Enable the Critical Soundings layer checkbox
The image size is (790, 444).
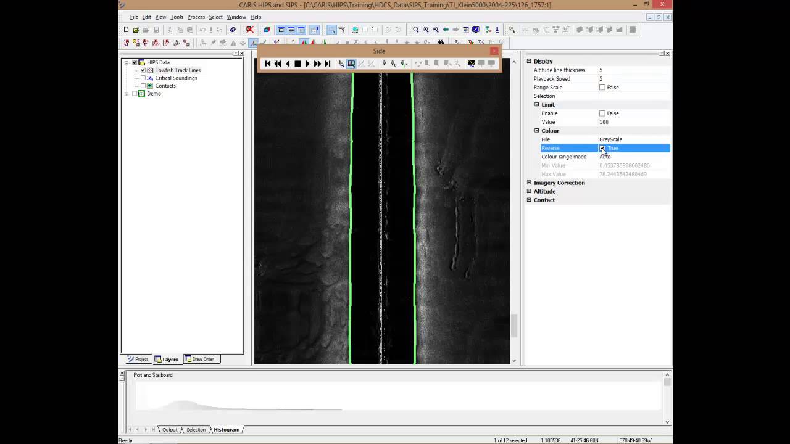click(x=143, y=78)
